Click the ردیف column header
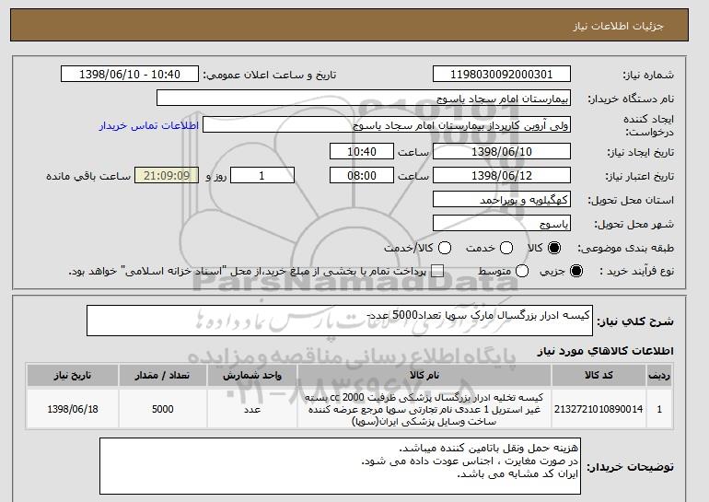Image resolution: width=709 pixels, height=502 pixels. point(659,376)
